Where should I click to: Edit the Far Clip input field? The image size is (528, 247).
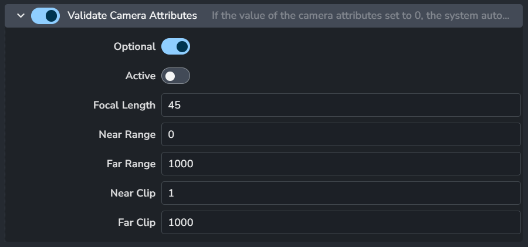pos(341,222)
